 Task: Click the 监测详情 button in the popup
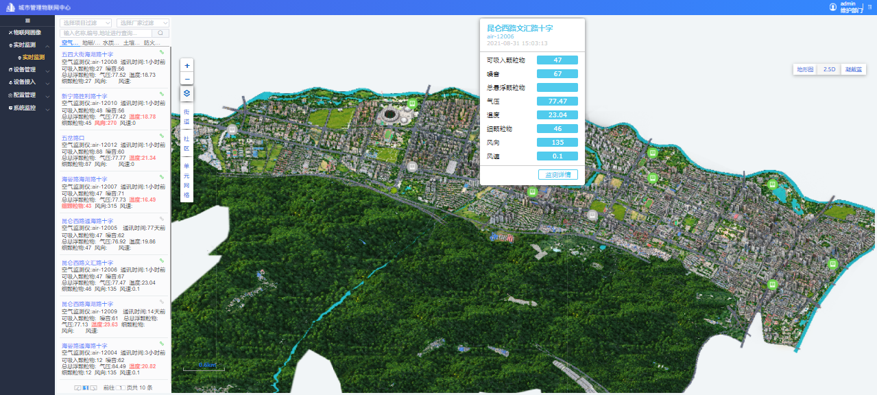pos(558,175)
